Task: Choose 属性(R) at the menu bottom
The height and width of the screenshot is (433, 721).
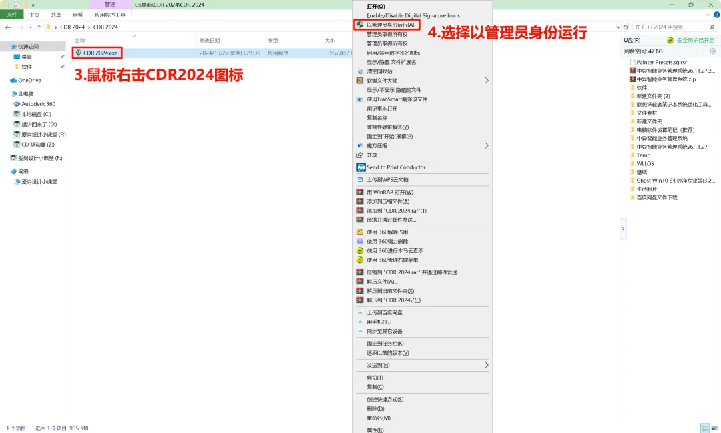Action: pyautogui.click(x=375, y=430)
